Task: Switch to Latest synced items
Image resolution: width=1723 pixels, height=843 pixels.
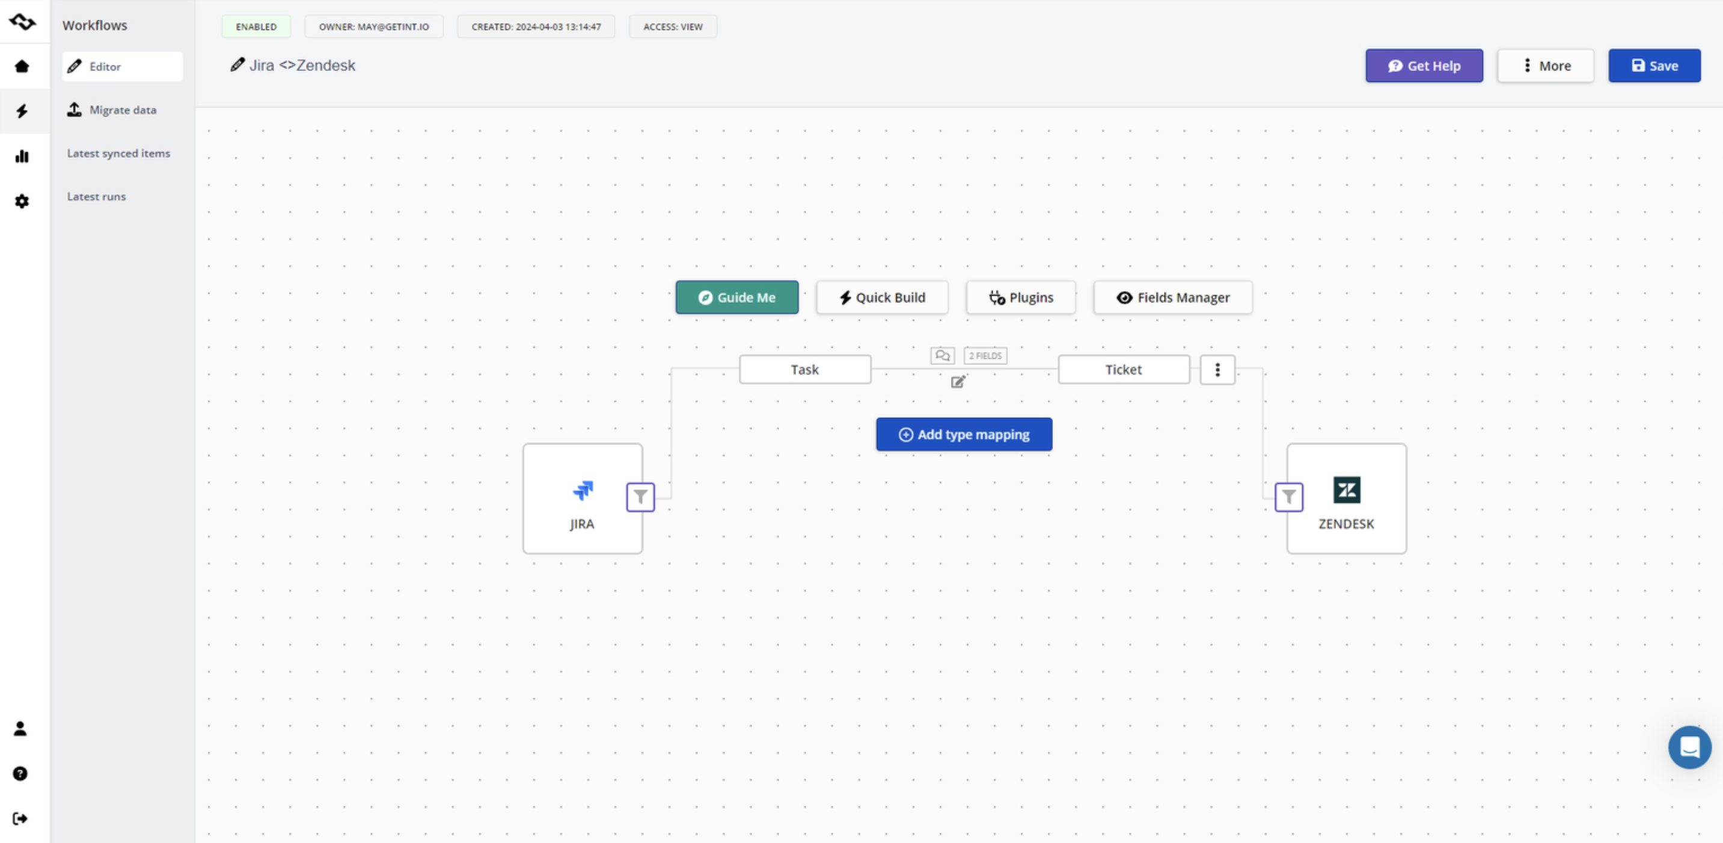Action: [x=118, y=153]
